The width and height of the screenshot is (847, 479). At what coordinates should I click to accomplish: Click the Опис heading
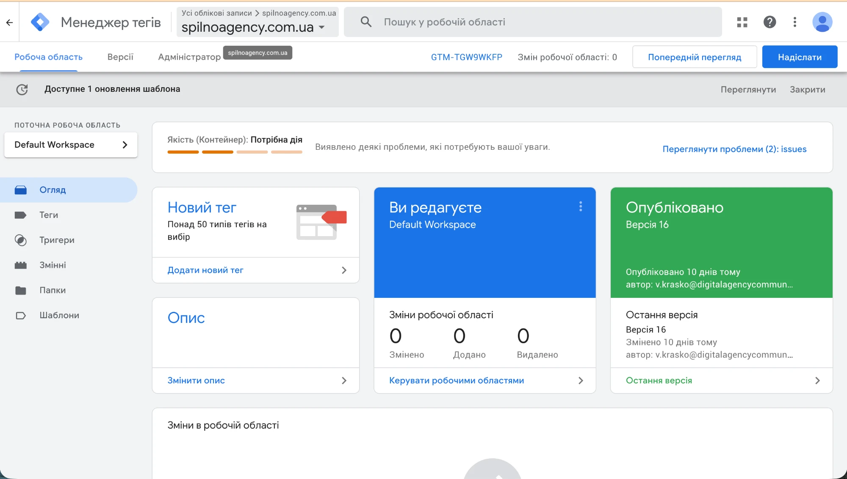pos(186,318)
